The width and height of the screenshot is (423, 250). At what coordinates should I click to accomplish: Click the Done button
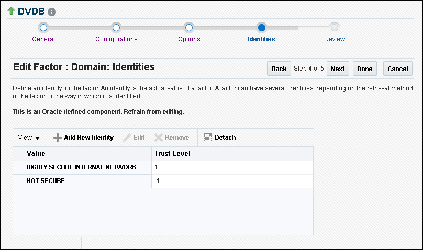[364, 69]
